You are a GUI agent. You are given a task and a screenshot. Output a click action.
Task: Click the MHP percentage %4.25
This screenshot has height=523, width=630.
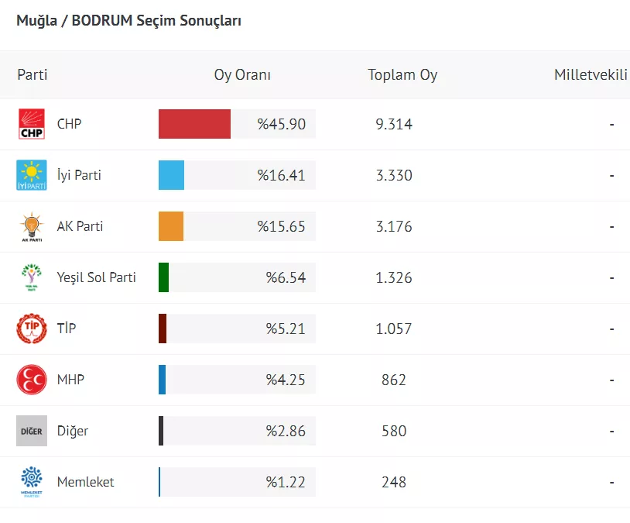pos(286,380)
